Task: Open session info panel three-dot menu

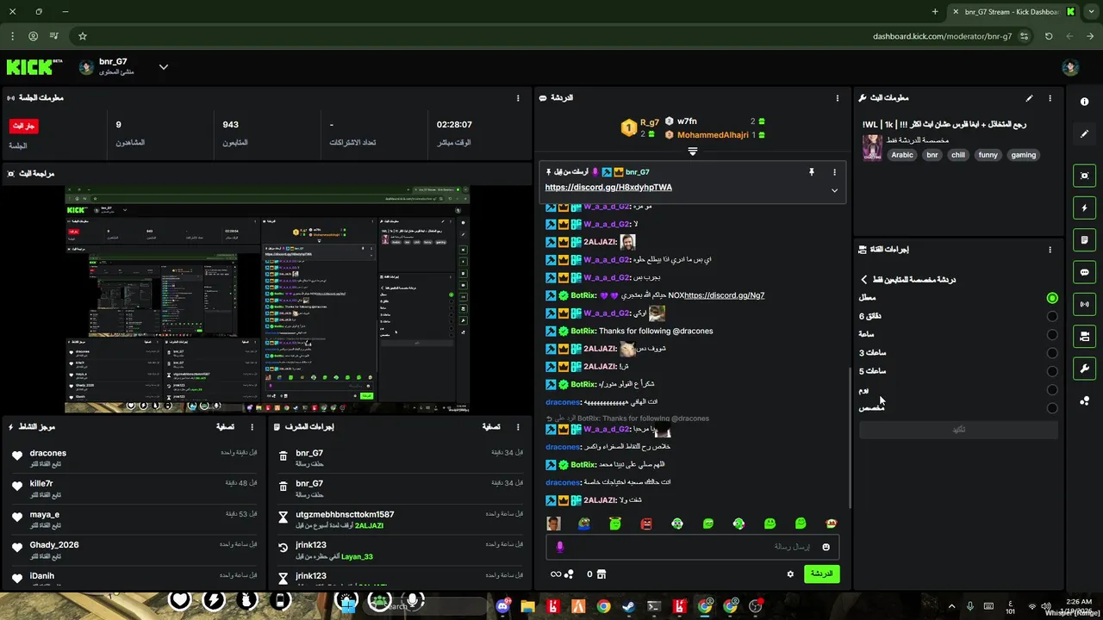Action: [x=518, y=98]
